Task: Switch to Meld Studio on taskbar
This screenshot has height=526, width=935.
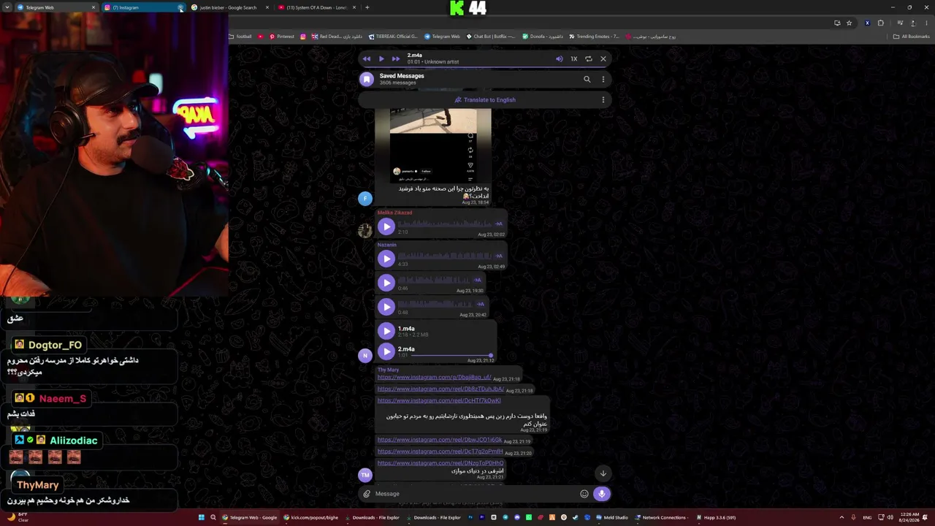Action: point(612,517)
